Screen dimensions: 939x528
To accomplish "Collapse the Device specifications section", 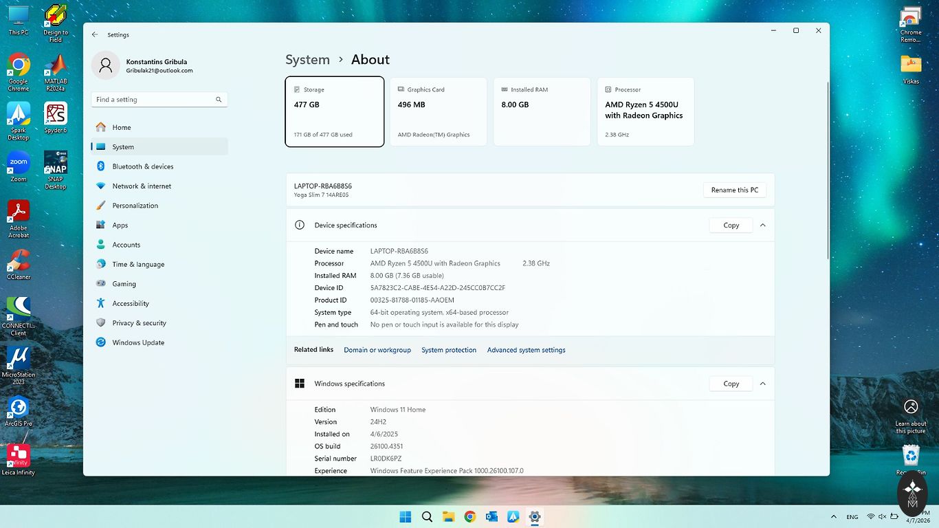I will (x=762, y=225).
